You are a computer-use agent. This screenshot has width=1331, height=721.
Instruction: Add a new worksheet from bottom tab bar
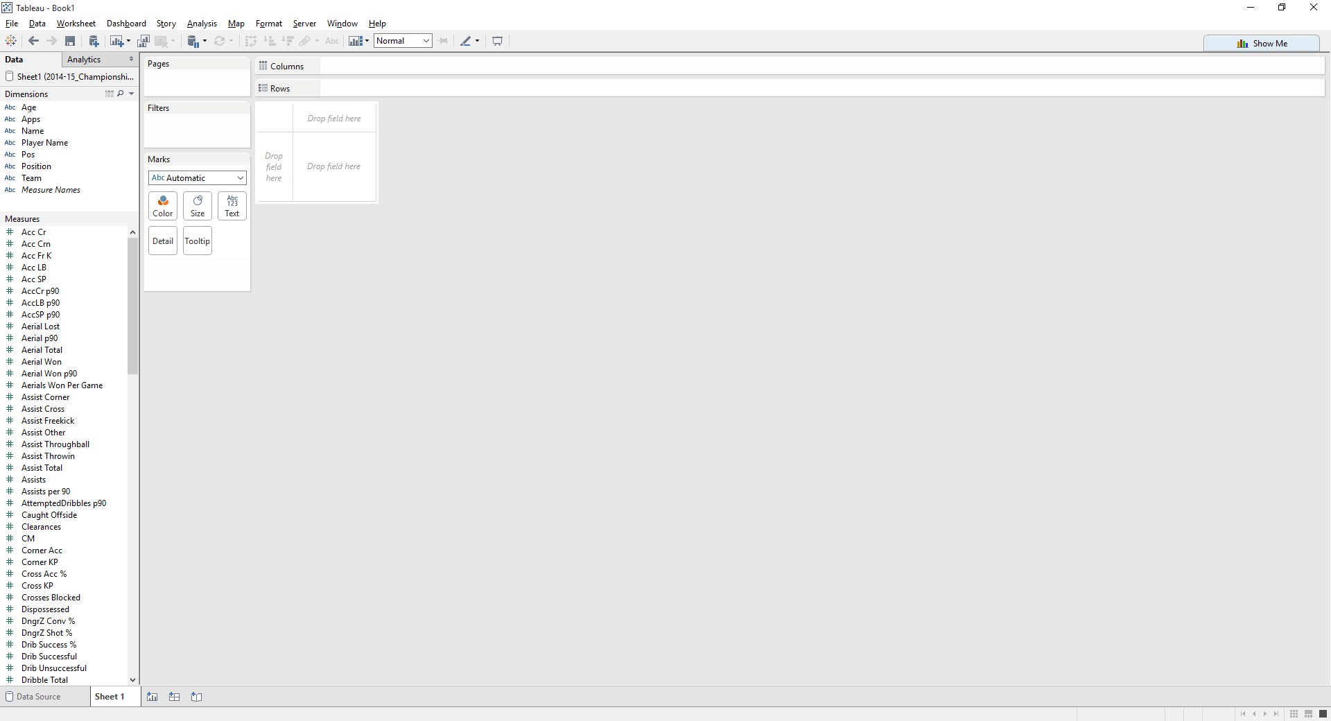pyautogui.click(x=153, y=697)
